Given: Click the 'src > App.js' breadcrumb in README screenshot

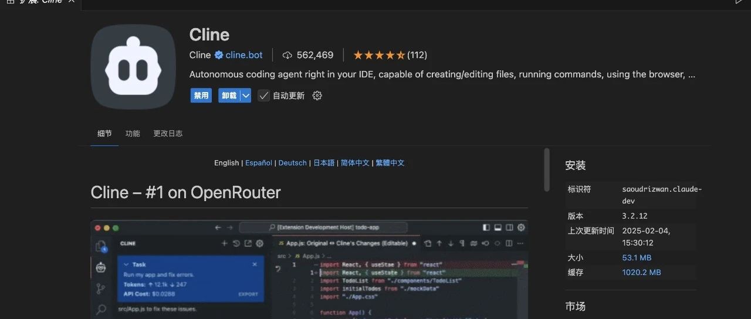Looking at the screenshot, I should click(x=305, y=256).
